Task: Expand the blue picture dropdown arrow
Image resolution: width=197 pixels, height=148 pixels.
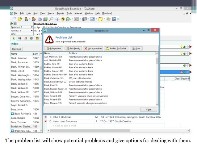Action: coord(96,19)
